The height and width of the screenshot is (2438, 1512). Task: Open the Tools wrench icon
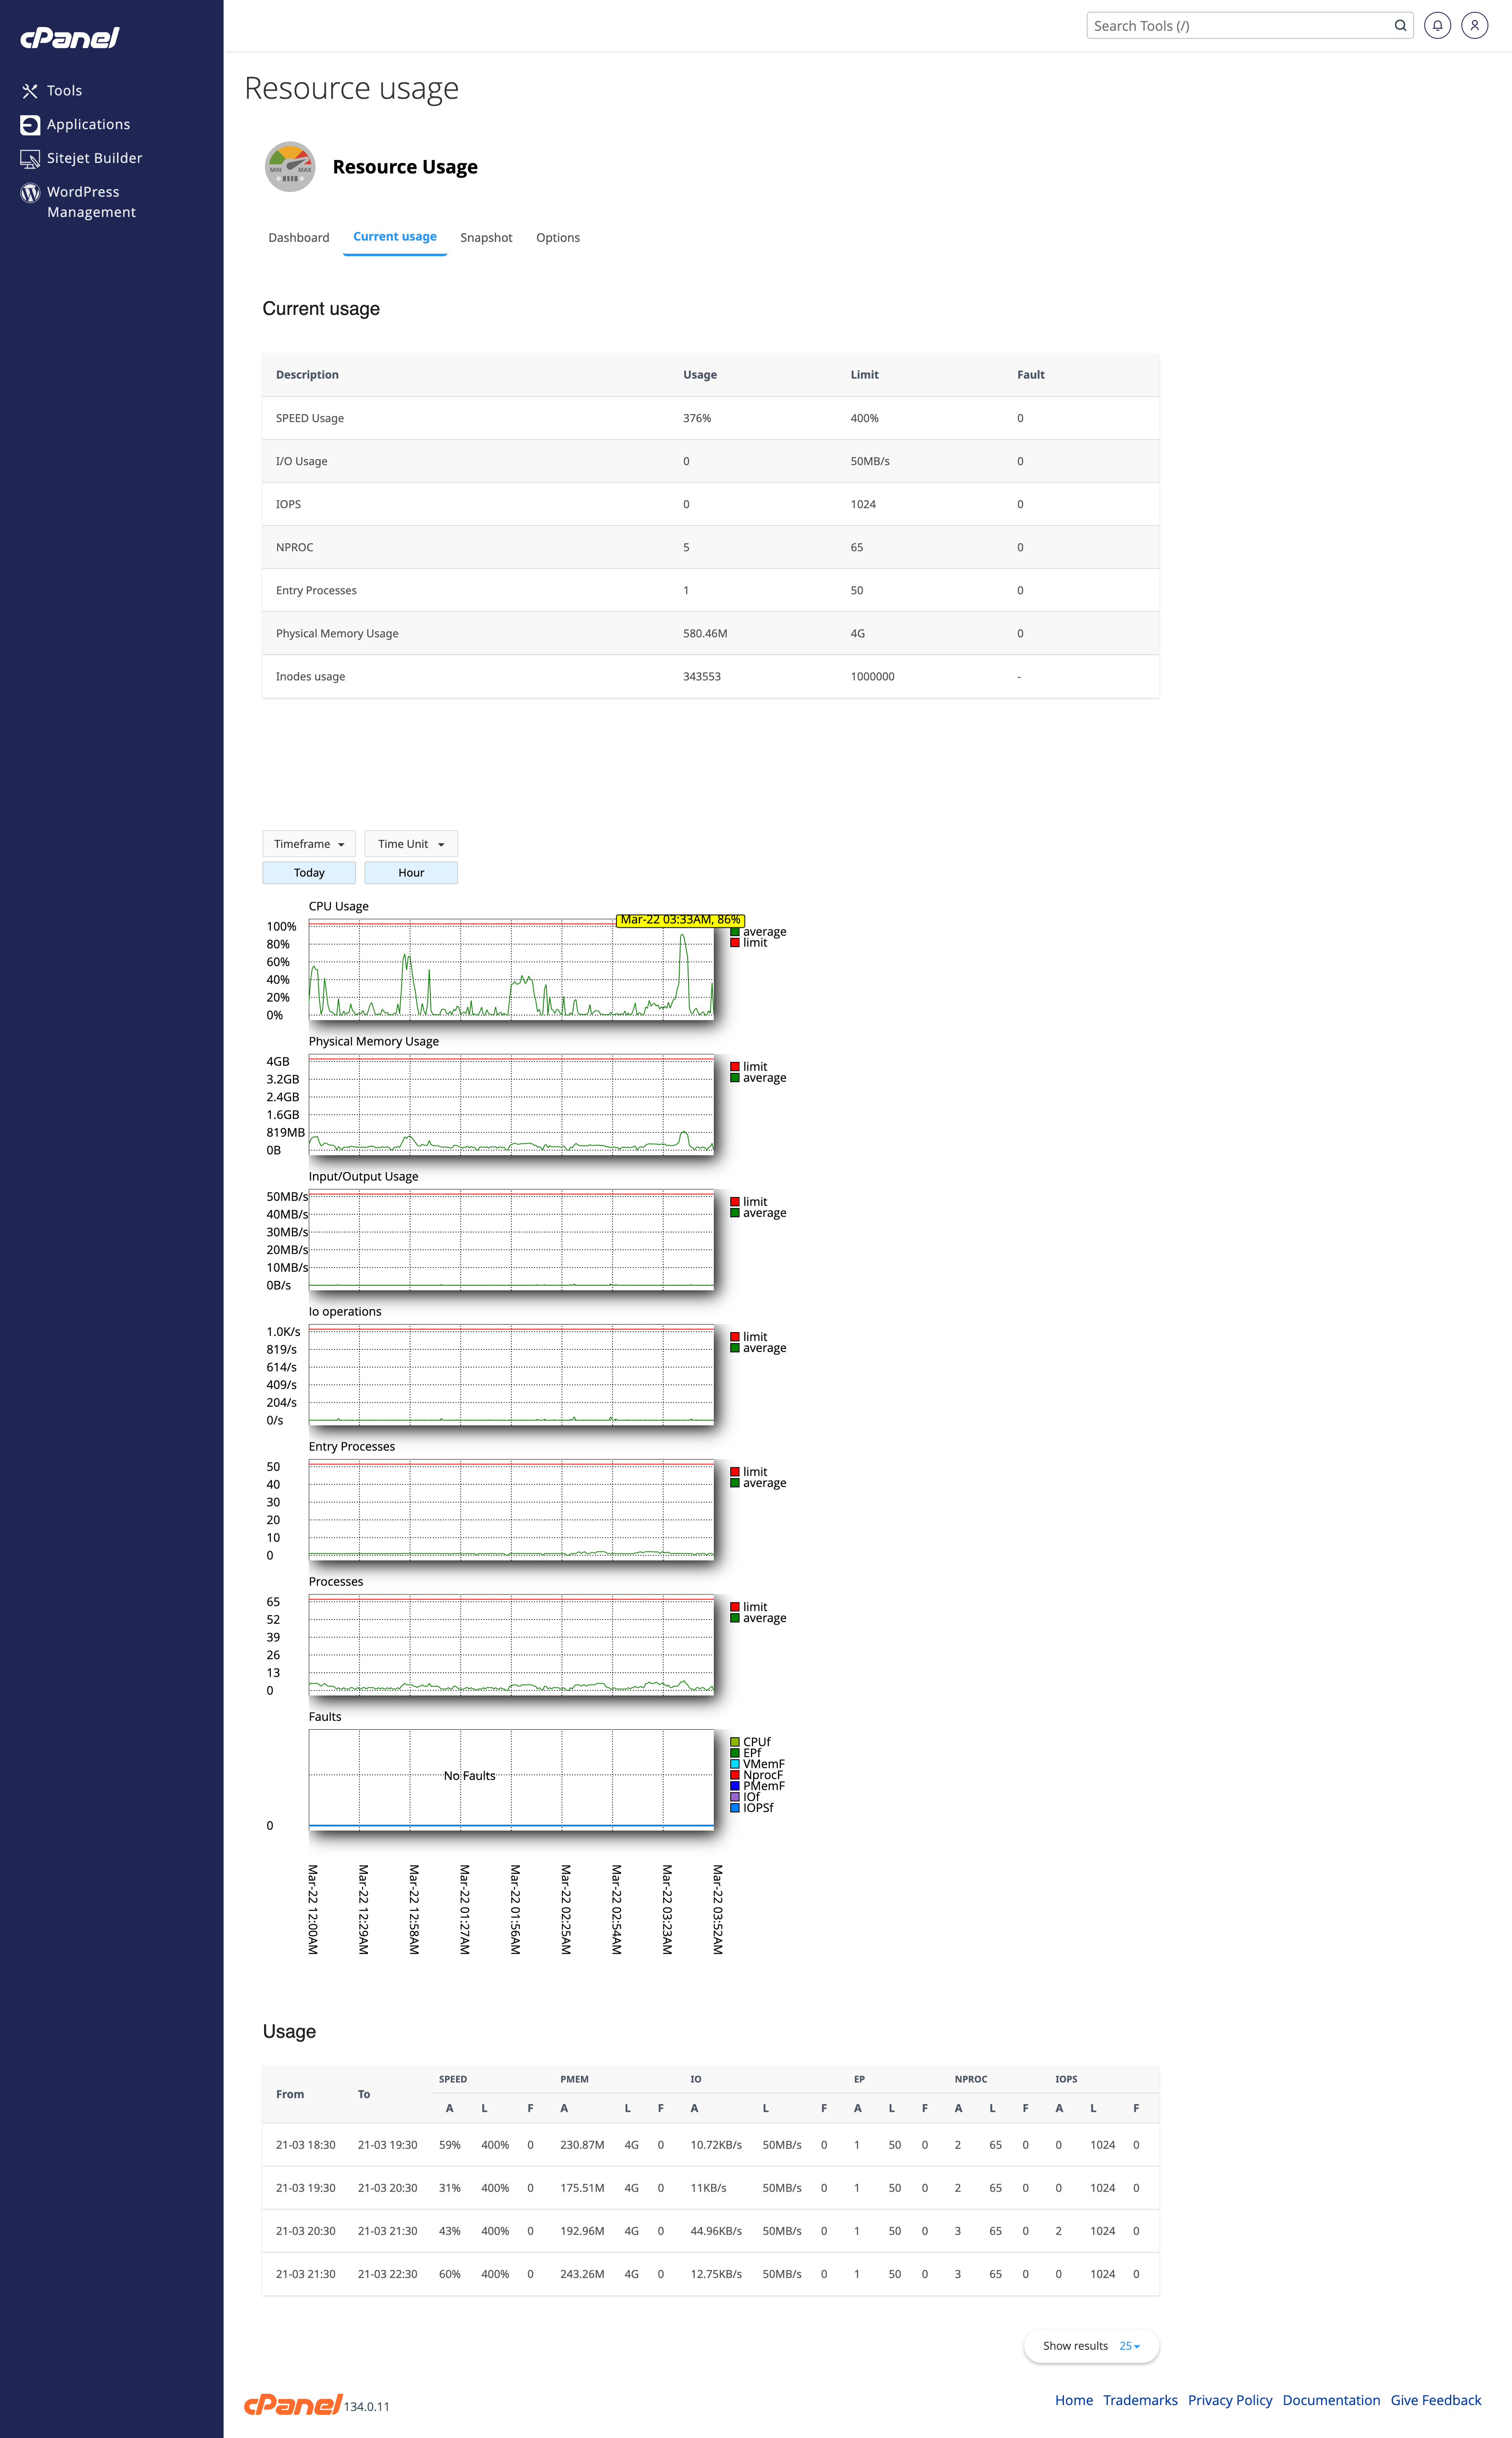(x=30, y=91)
